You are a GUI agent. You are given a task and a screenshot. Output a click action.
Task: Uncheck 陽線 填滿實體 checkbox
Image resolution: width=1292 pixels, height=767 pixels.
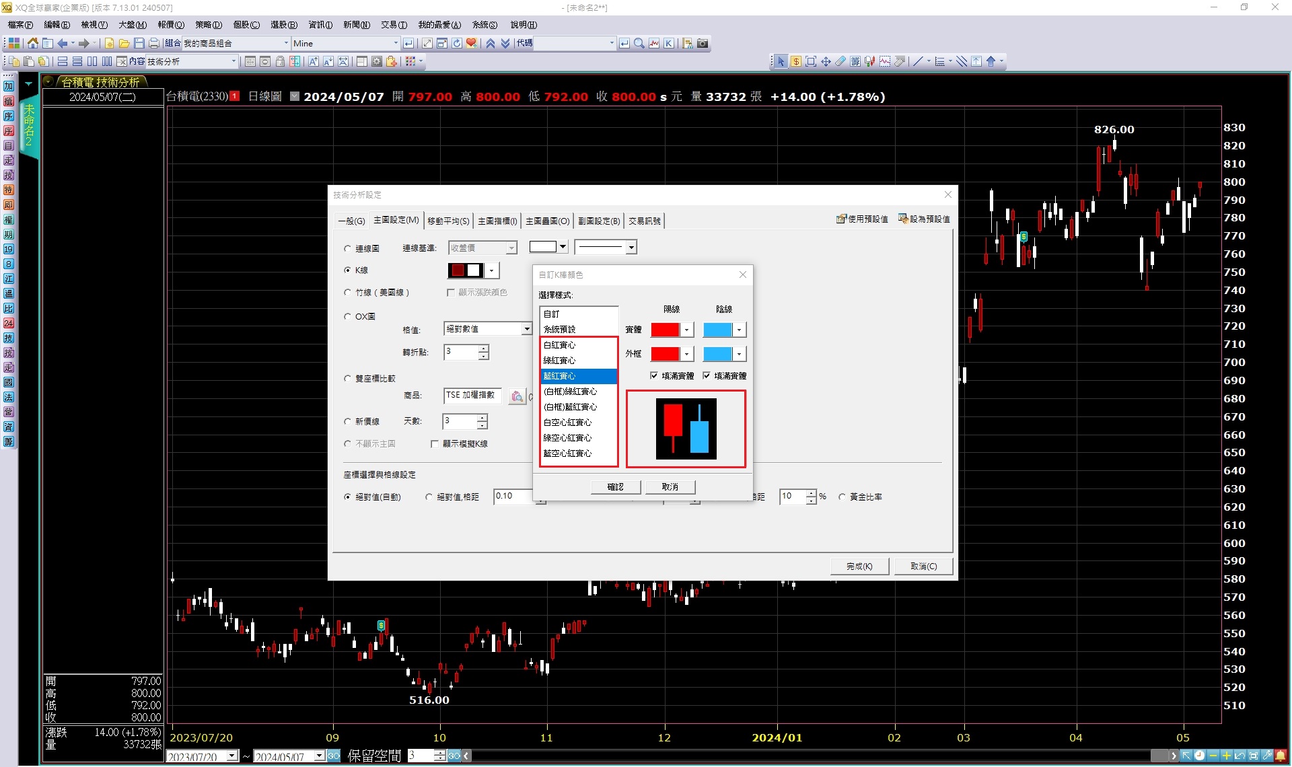(x=654, y=375)
